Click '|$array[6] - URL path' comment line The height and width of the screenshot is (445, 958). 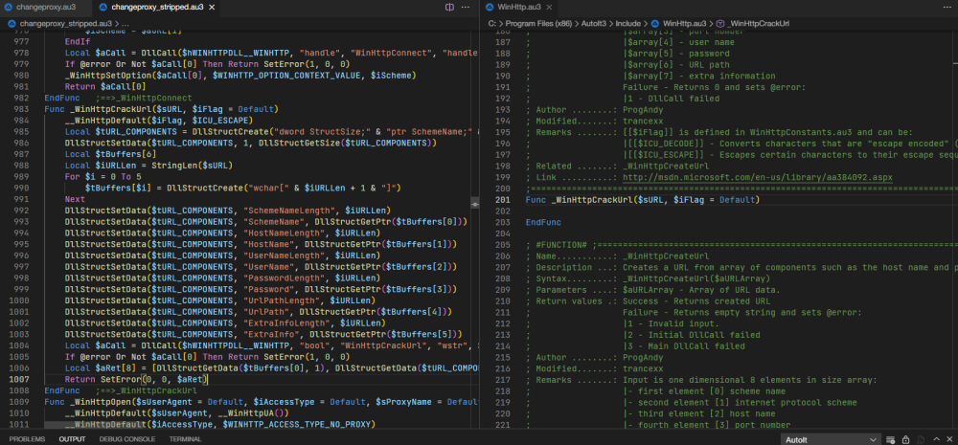click(x=676, y=65)
